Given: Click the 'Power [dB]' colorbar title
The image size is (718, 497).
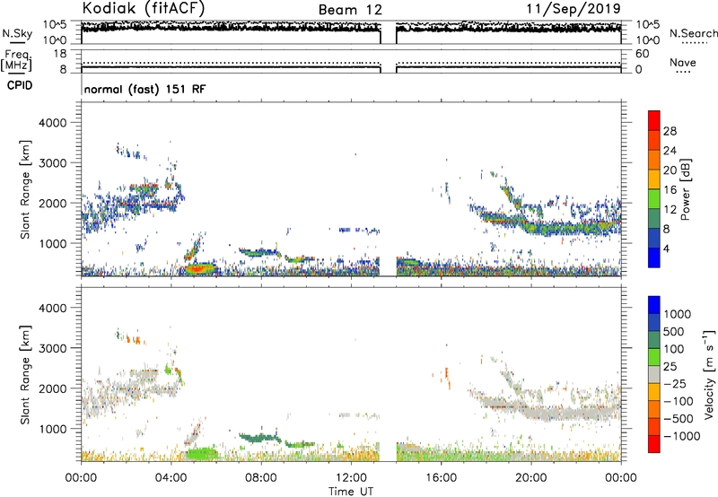Looking at the screenshot, I should point(685,189).
